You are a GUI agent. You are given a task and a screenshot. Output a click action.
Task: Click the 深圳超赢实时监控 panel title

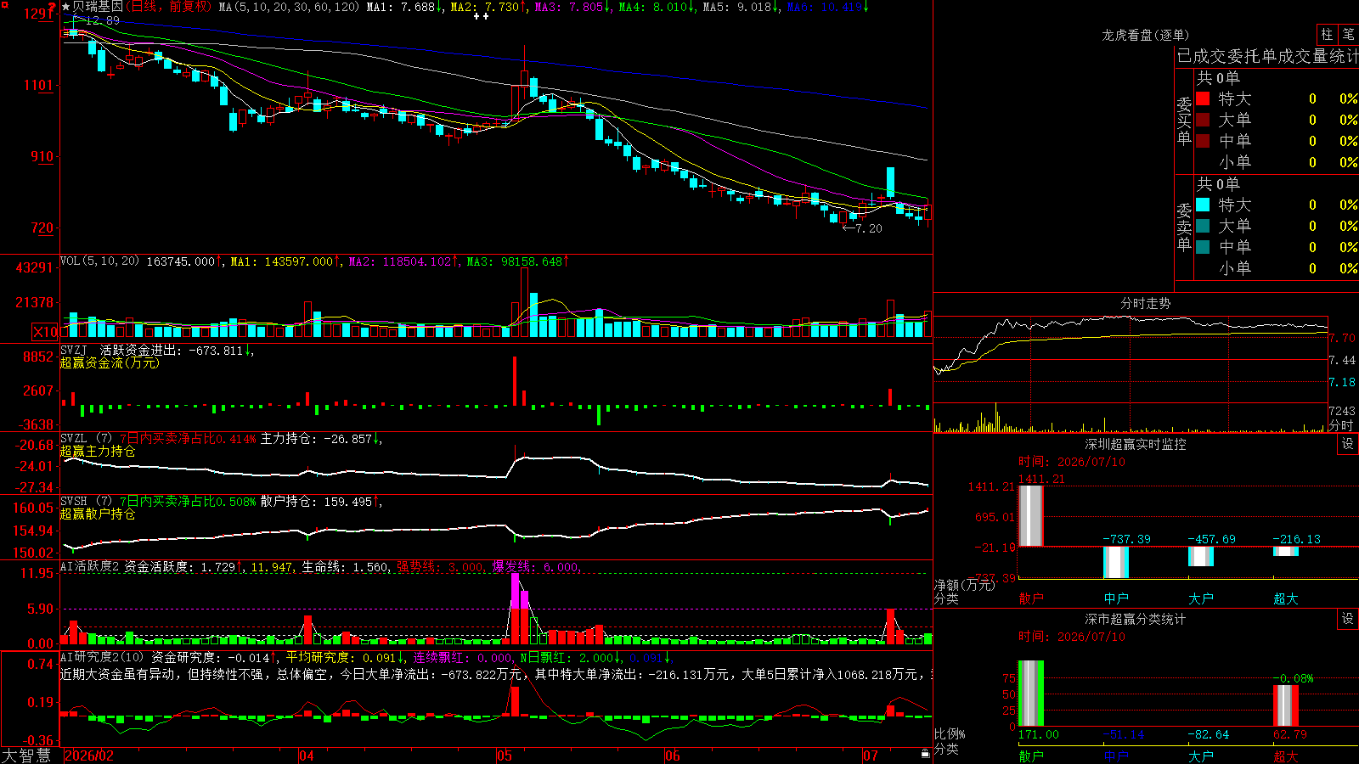pos(1136,444)
